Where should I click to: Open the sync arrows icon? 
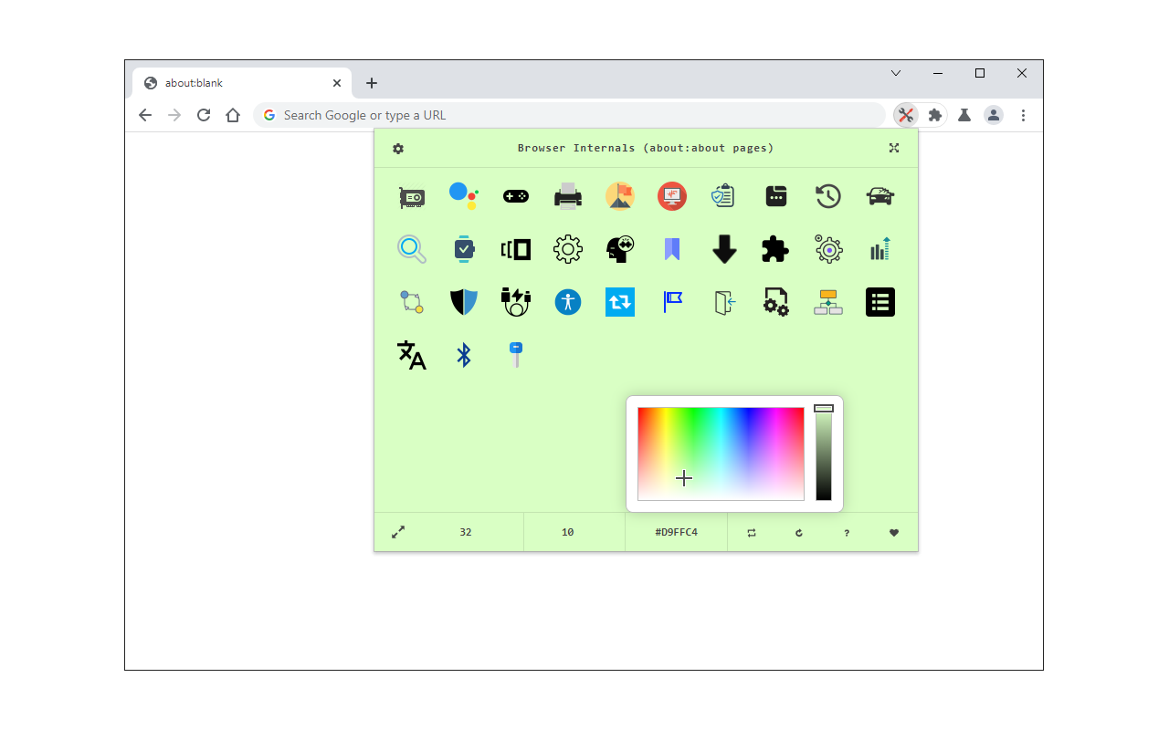(x=619, y=301)
